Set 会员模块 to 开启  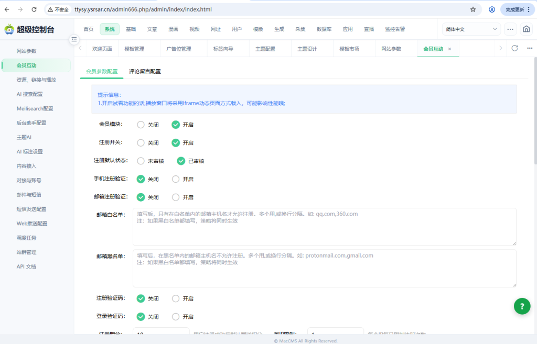click(x=176, y=125)
